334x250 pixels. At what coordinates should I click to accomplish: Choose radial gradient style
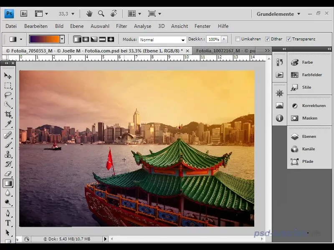coord(86,39)
